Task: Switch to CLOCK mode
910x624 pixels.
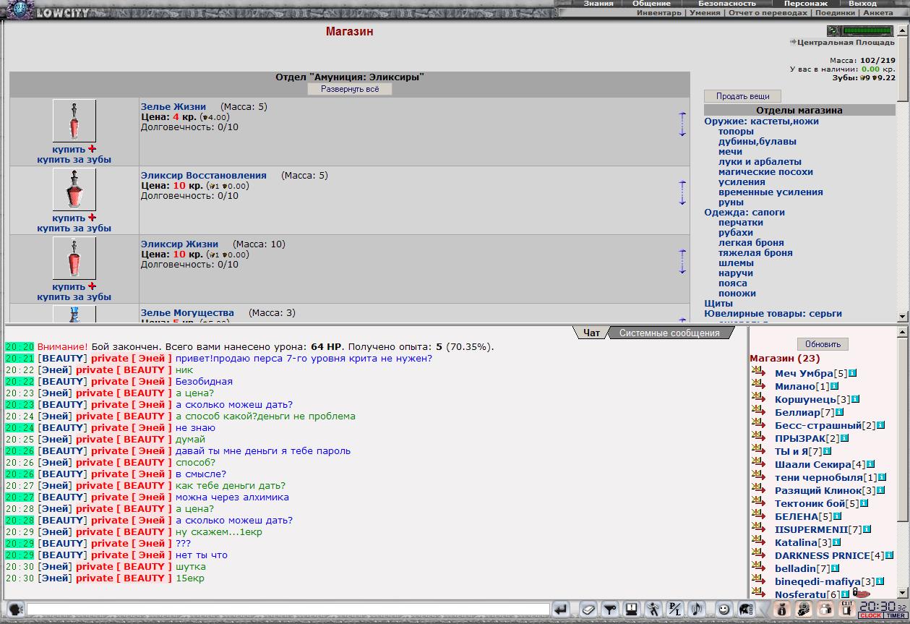Action: point(870,615)
